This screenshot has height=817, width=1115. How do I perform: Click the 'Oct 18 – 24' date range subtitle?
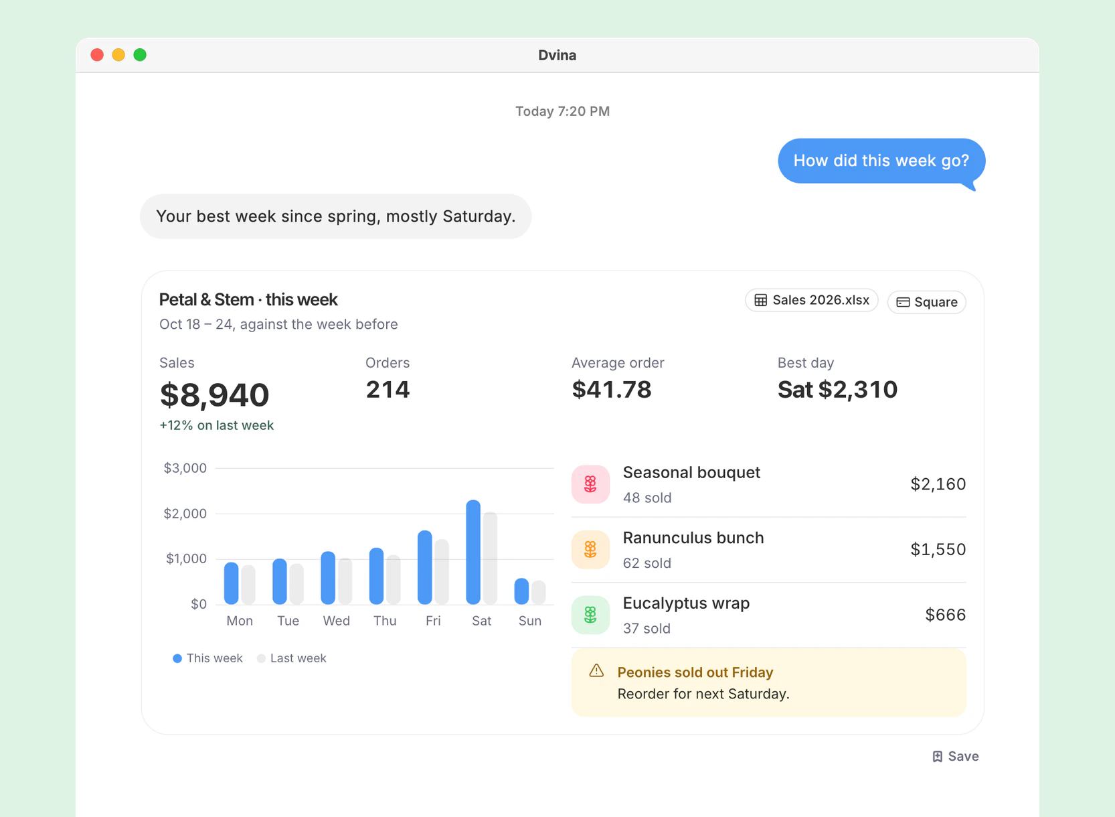tap(278, 324)
